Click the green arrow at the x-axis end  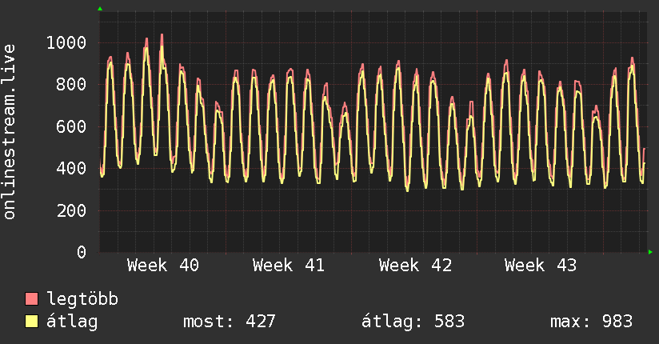pos(650,252)
